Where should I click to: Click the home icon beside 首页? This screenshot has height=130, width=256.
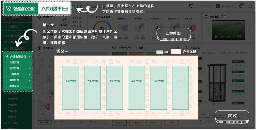click(x=74, y=6)
